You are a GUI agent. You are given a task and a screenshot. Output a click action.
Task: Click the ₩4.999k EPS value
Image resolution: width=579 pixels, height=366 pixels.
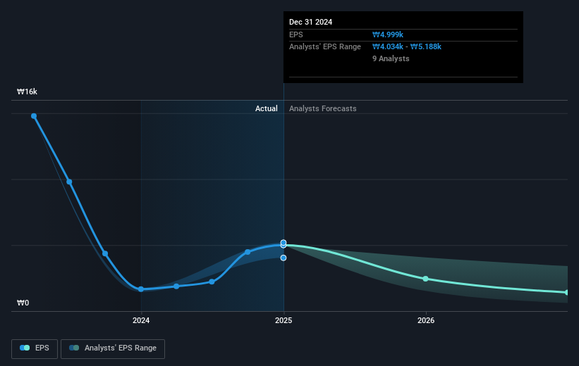388,34
